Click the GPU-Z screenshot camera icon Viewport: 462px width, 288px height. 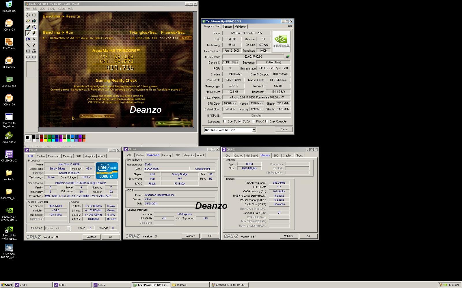point(290,26)
